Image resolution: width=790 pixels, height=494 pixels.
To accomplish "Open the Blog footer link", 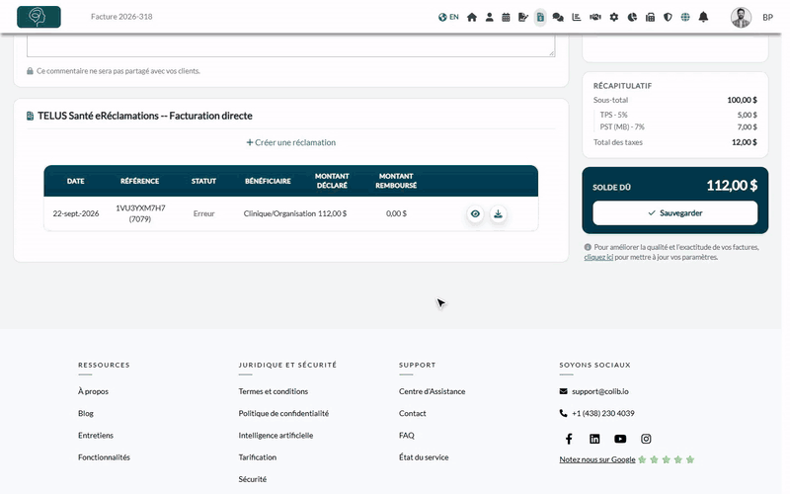I will pos(86,413).
